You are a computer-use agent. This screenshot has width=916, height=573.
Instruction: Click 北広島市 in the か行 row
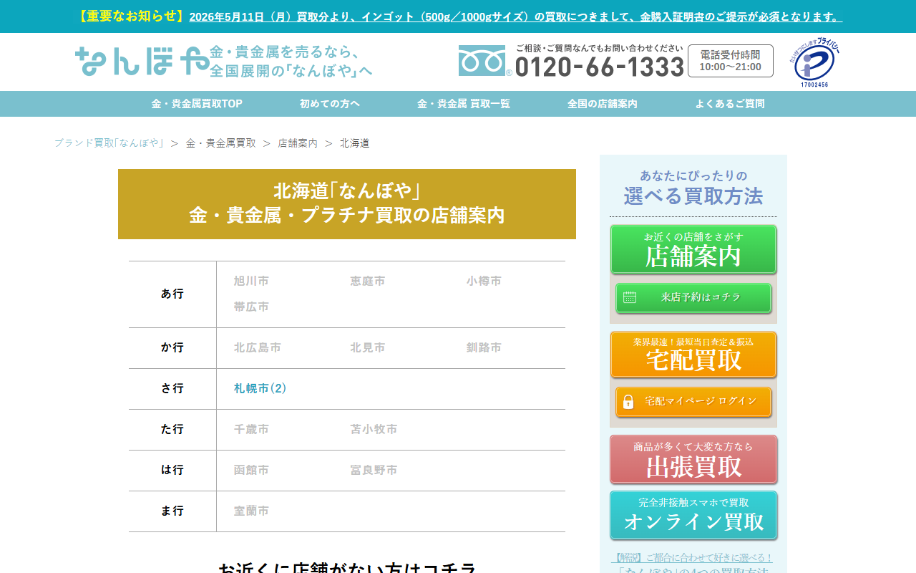pyautogui.click(x=258, y=347)
